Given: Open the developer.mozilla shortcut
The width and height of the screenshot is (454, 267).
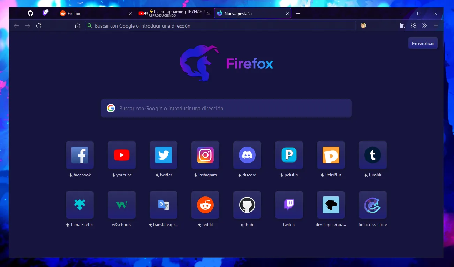Looking at the screenshot, I should pyautogui.click(x=331, y=205).
